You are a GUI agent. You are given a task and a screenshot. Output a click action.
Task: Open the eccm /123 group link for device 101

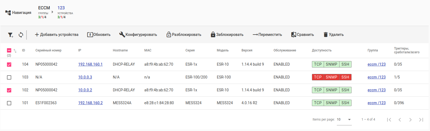pyautogui.click(x=376, y=103)
